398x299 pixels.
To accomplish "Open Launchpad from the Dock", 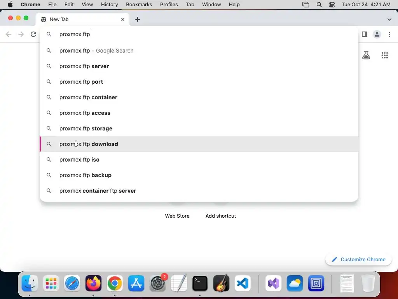I will coord(51,283).
